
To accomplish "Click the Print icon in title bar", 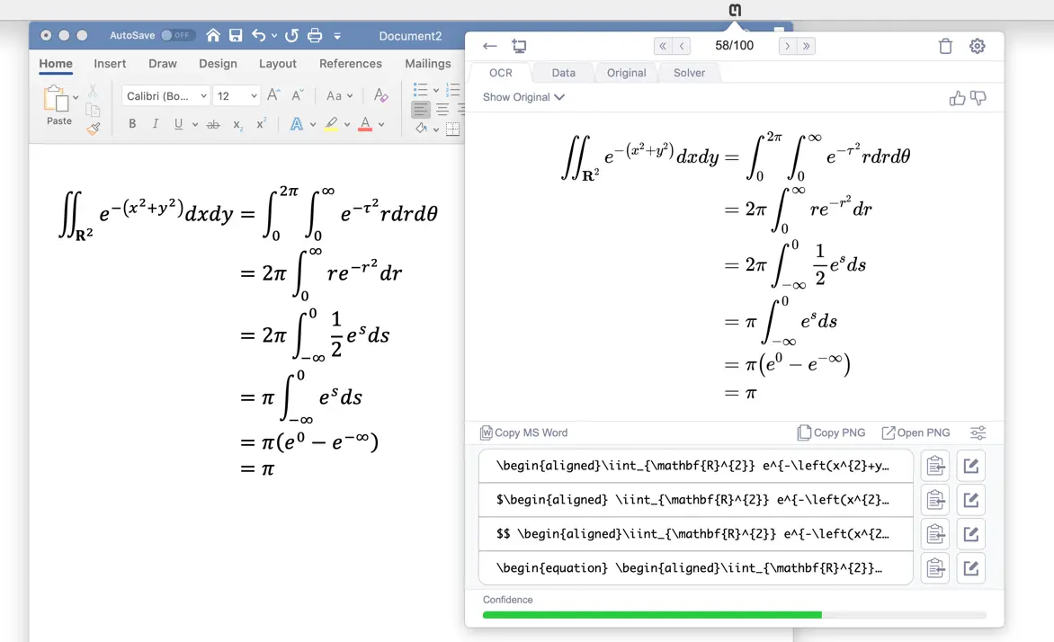I will click(x=315, y=35).
